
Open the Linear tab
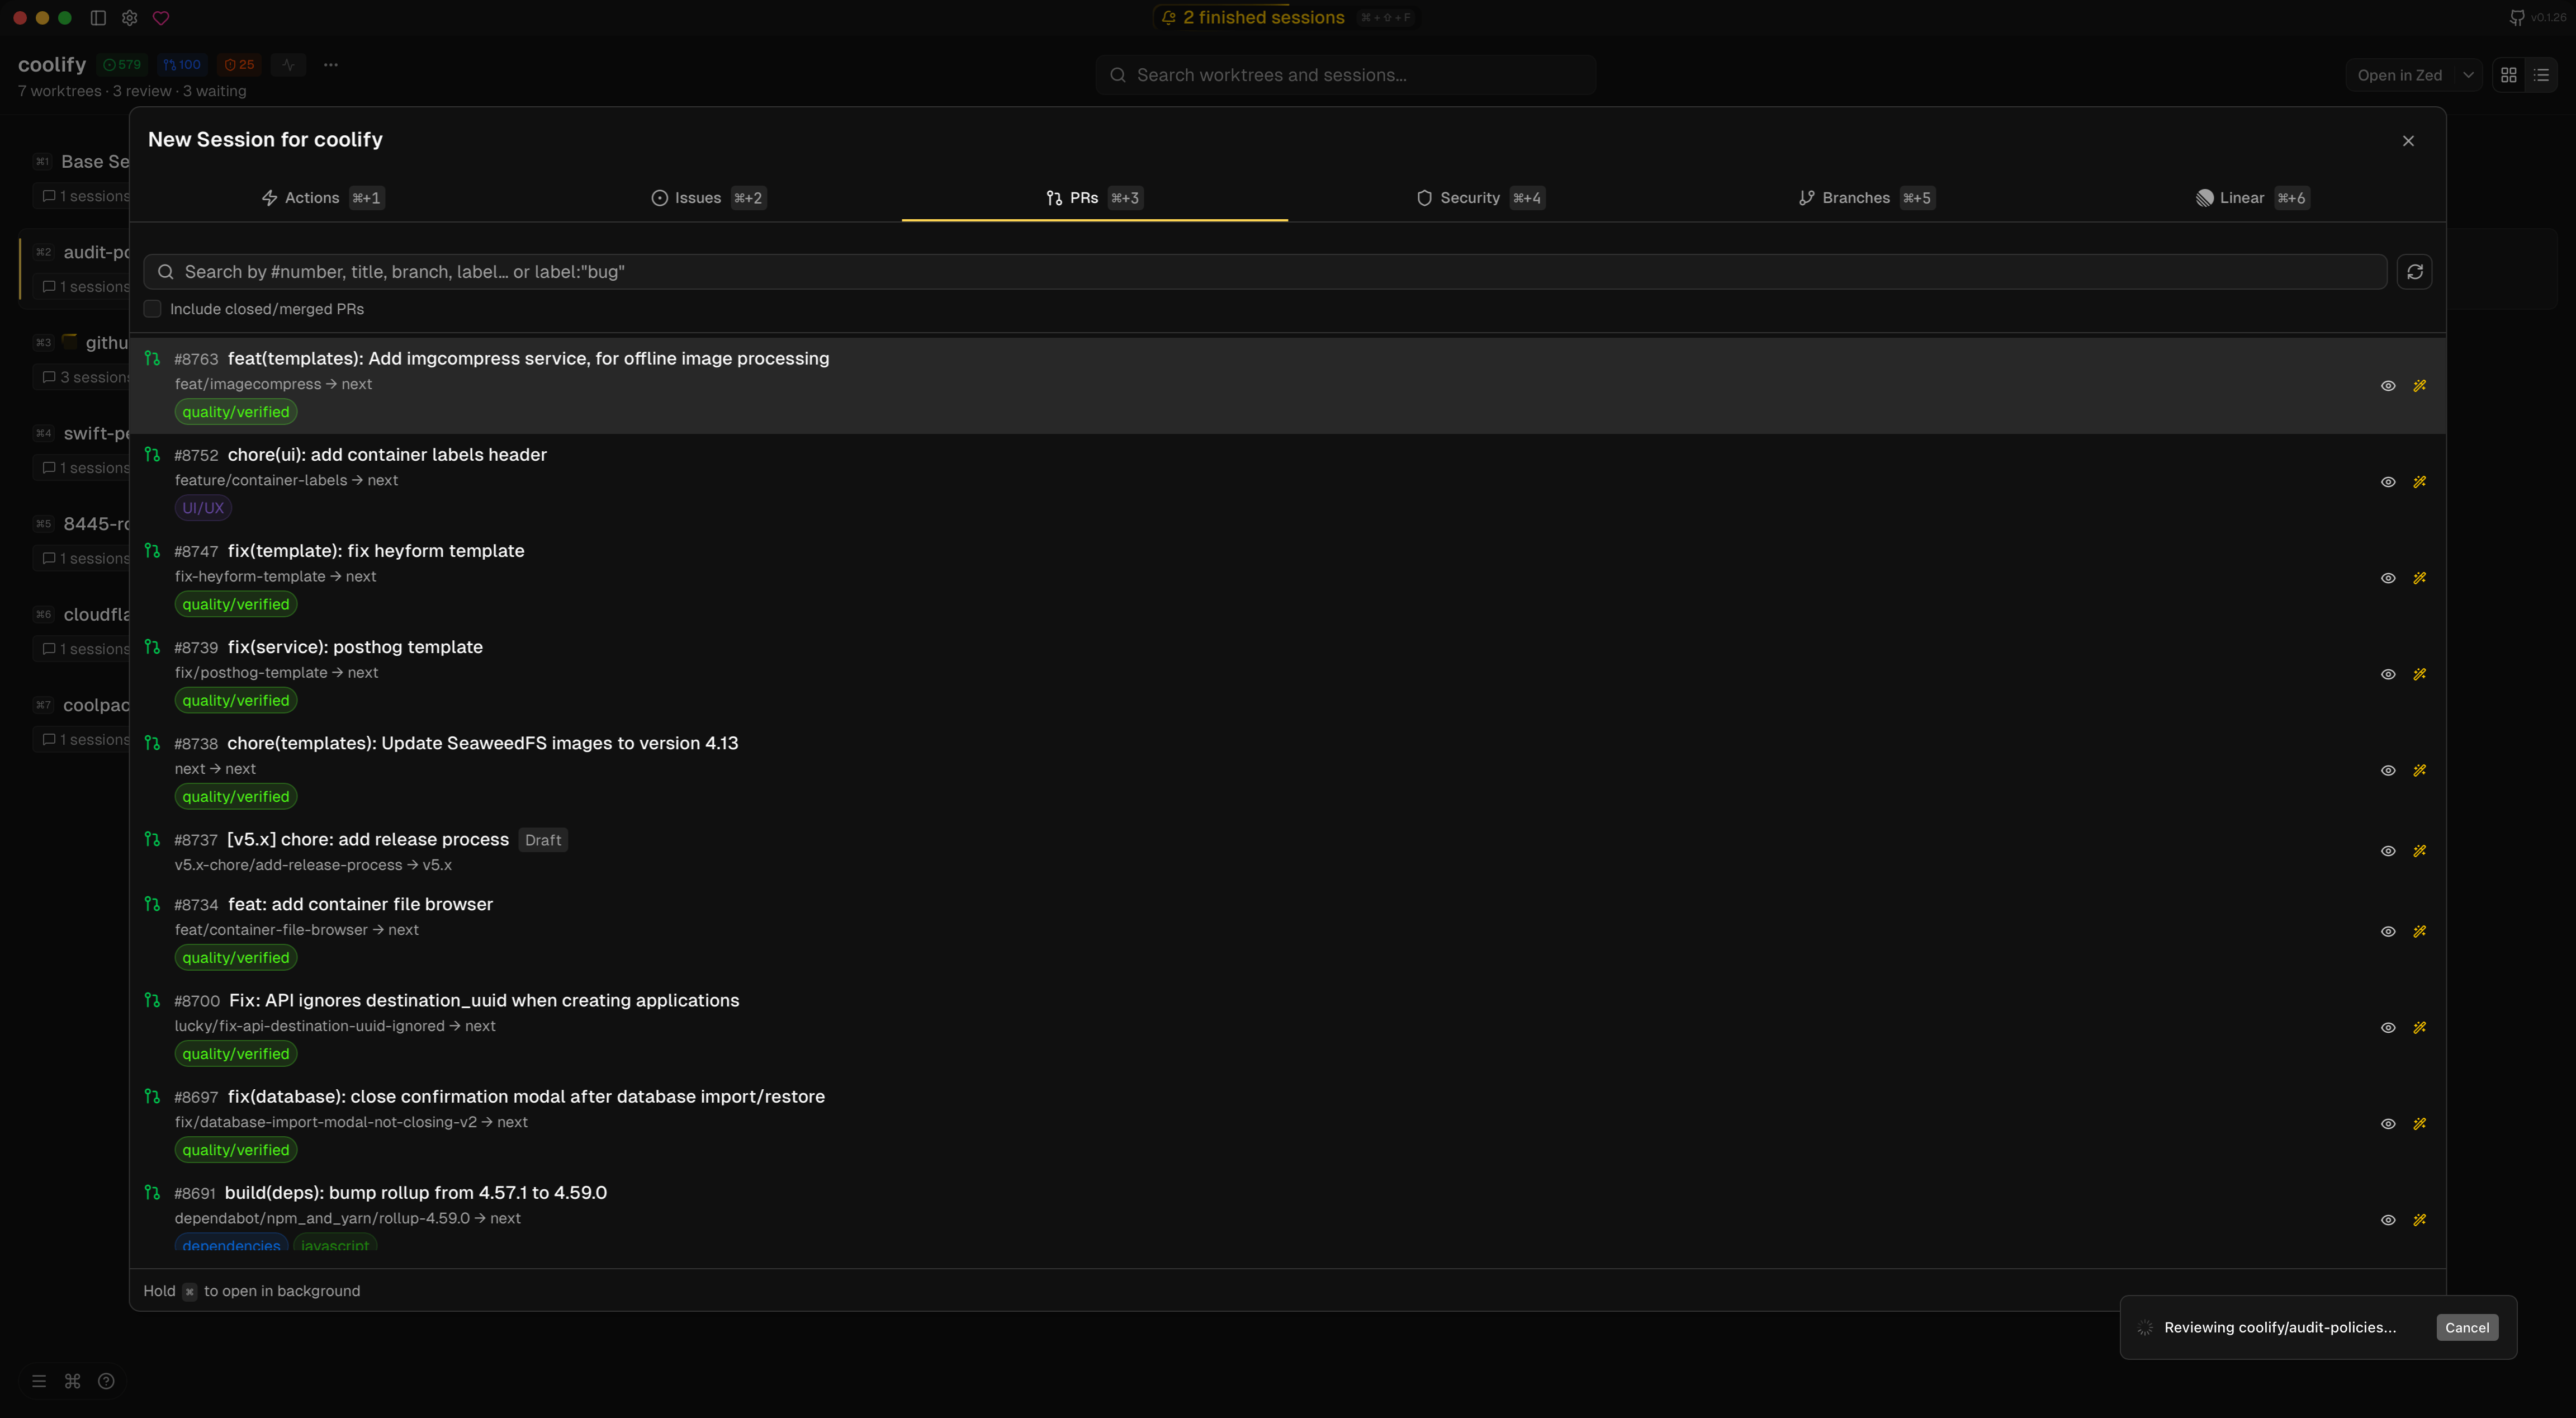point(2243,197)
